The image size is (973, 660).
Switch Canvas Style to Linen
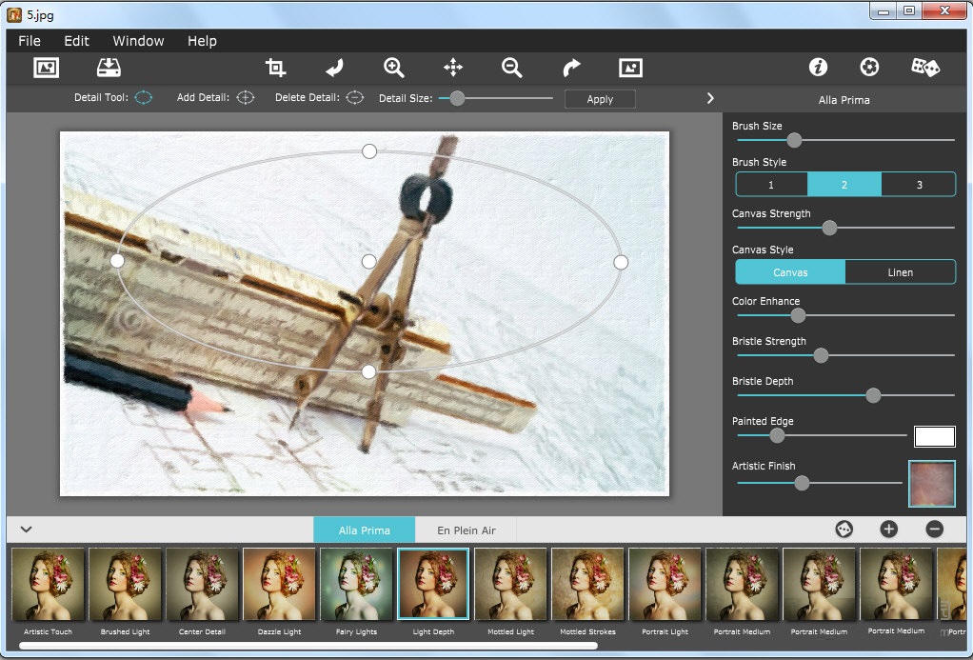[900, 272]
